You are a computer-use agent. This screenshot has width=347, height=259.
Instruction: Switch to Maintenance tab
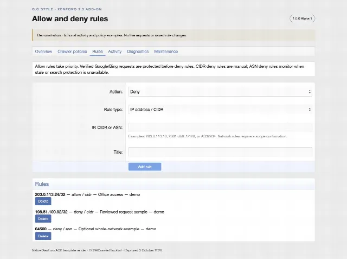point(166,52)
